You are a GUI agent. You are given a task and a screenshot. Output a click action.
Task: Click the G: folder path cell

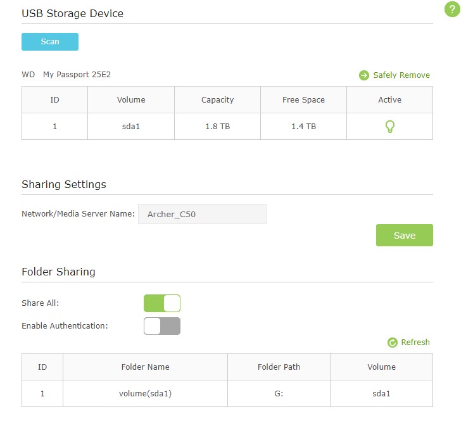(279, 394)
